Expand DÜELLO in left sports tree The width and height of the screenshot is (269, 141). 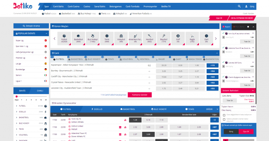[x=17, y=112]
